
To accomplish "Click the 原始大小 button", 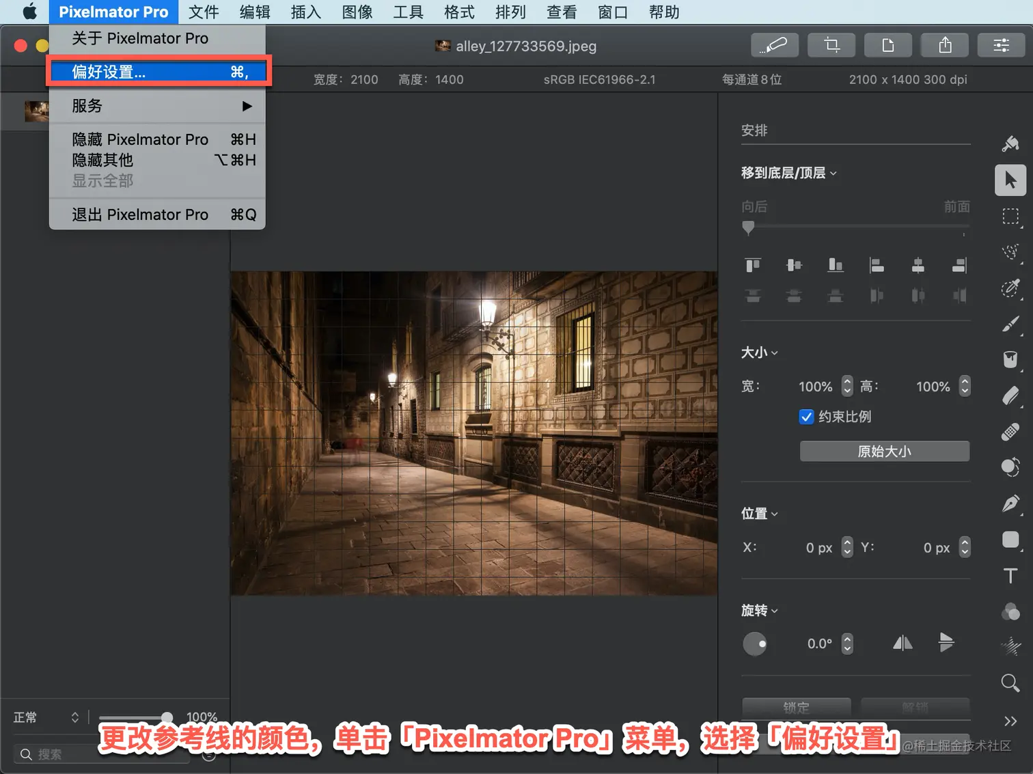I will [x=885, y=451].
